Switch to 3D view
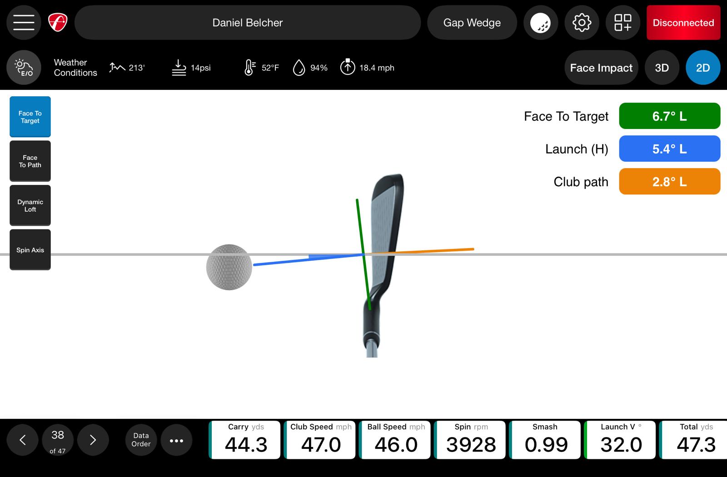The image size is (727, 477). 662,68
